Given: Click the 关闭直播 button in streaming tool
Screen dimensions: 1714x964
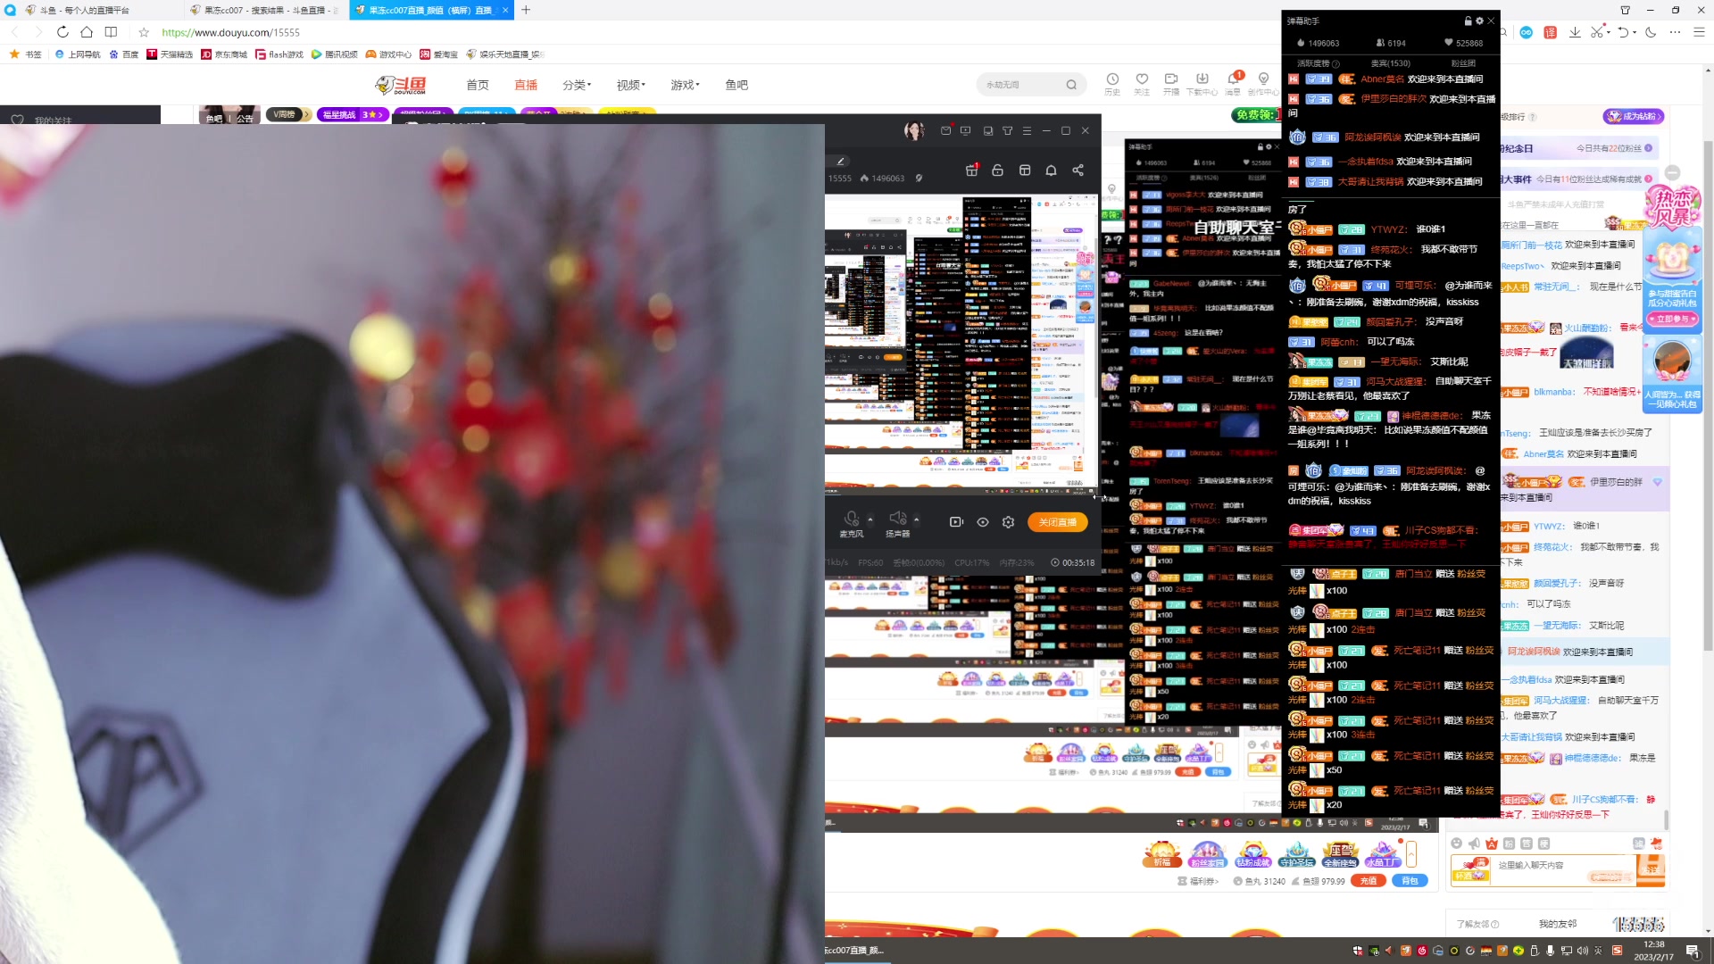Looking at the screenshot, I should tap(1057, 522).
